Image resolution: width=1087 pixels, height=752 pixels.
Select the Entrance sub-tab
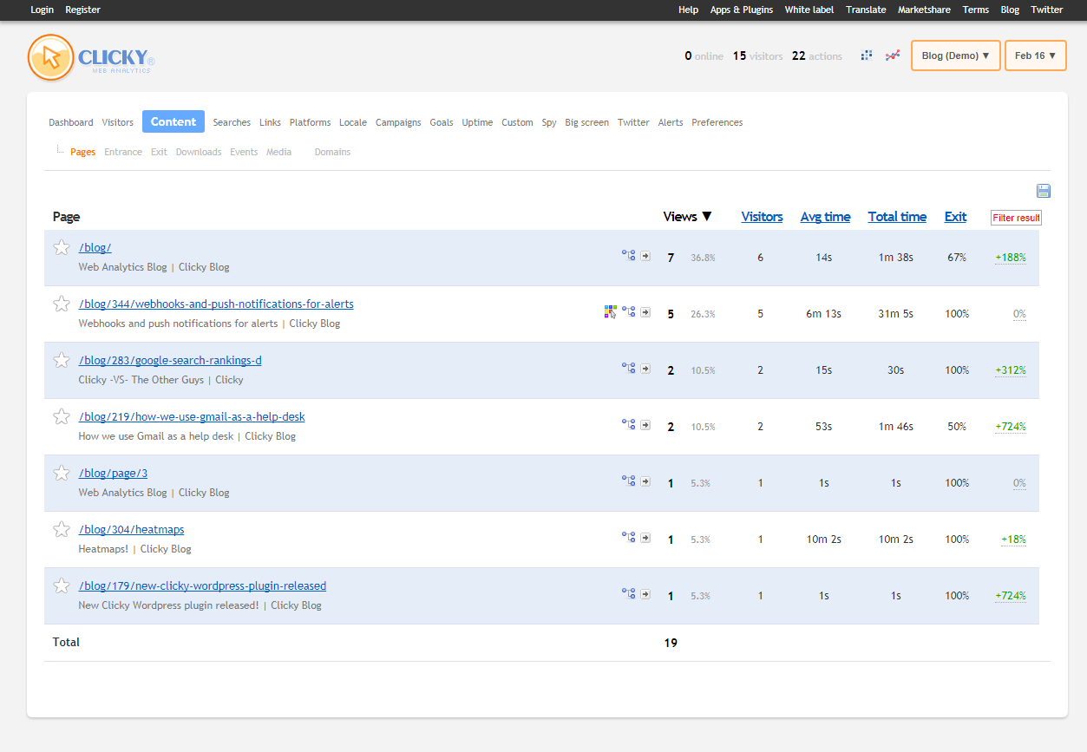123,152
